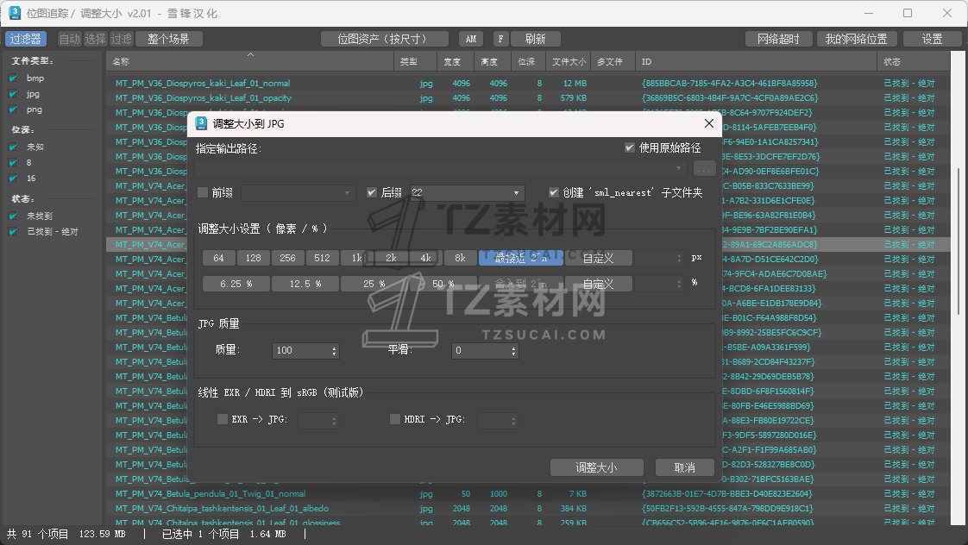Click the 取消 cancel button

tap(684, 467)
